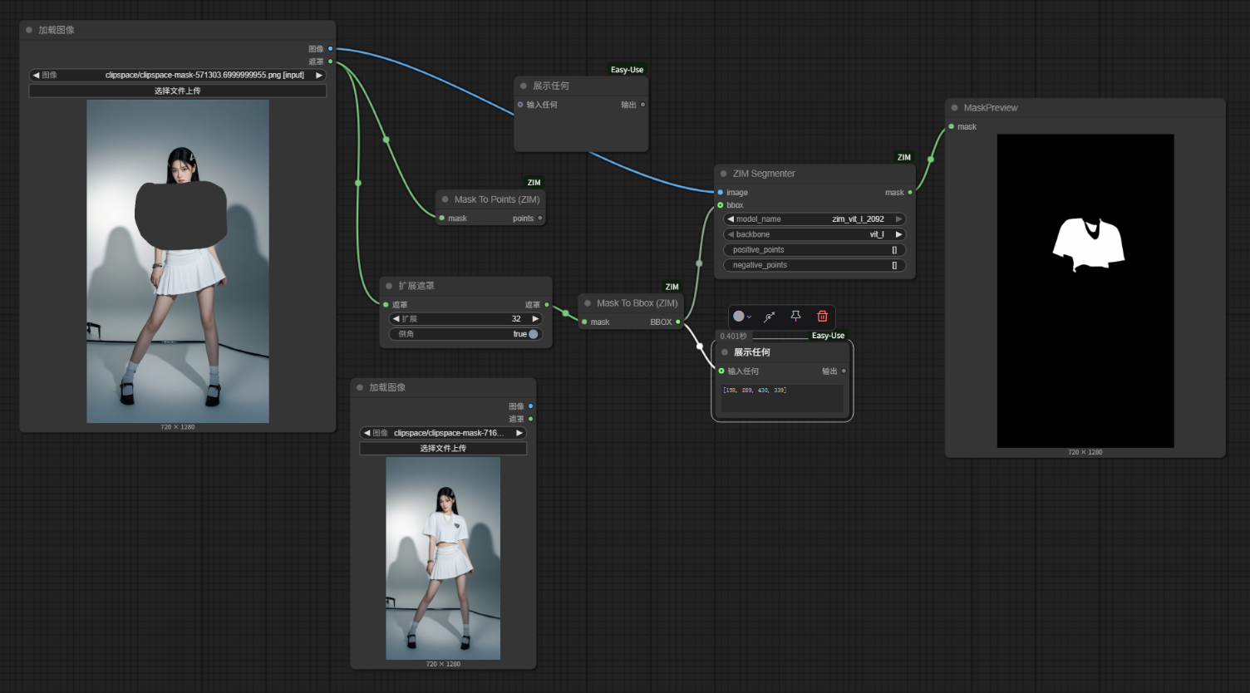Screen dimensions: 1250x693
Task: Edit the negative_points field
Action: pyautogui.click(x=814, y=265)
